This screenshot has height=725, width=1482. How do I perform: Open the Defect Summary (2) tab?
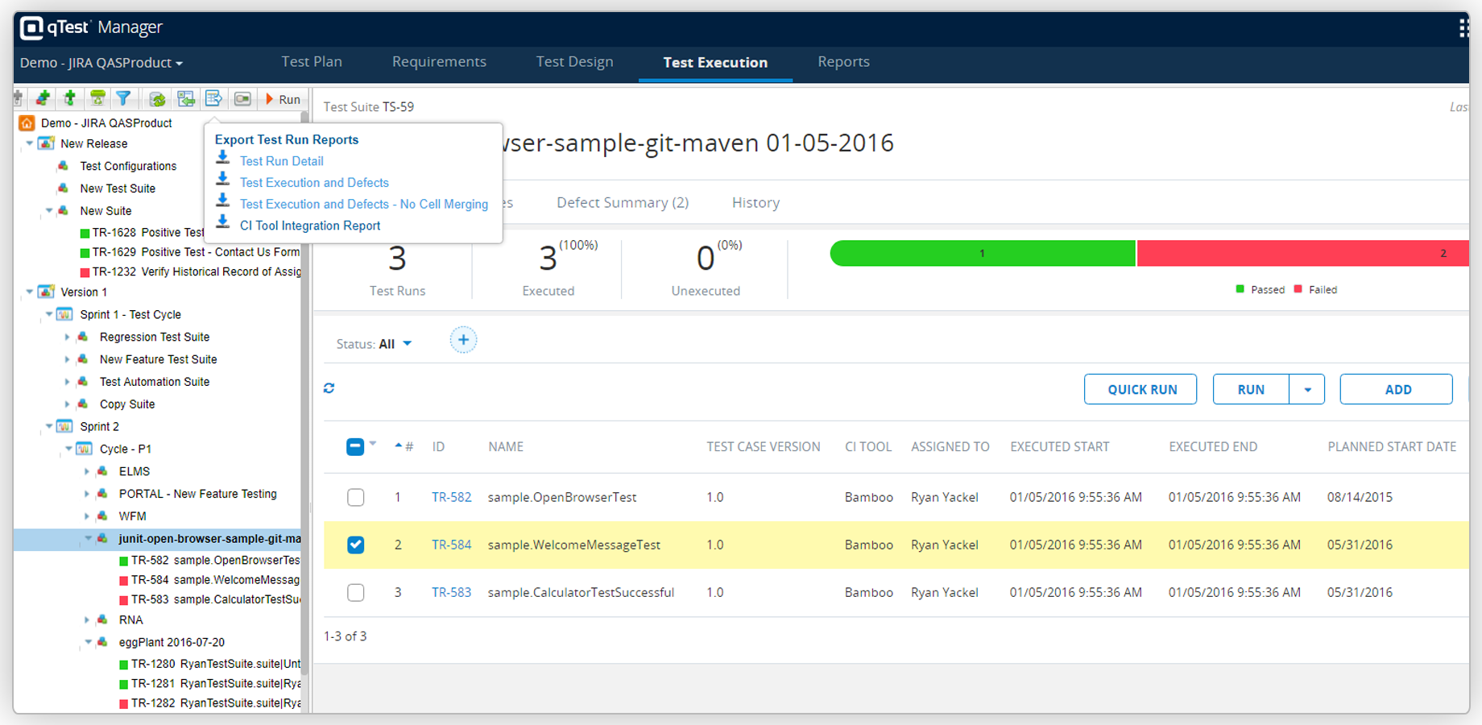[x=623, y=203]
